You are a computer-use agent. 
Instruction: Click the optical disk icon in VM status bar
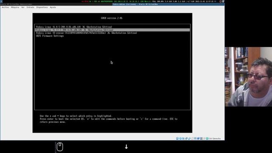coord(180,139)
